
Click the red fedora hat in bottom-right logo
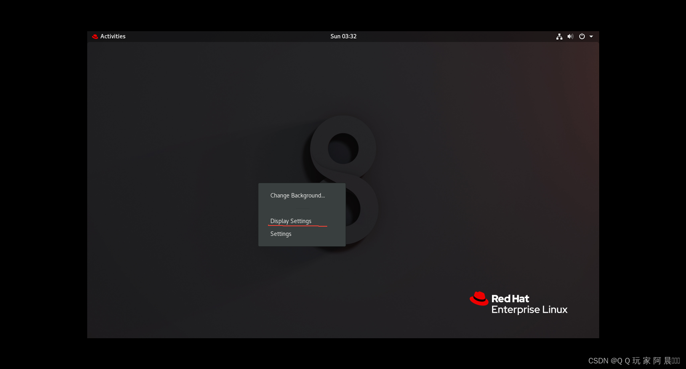tap(479, 298)
